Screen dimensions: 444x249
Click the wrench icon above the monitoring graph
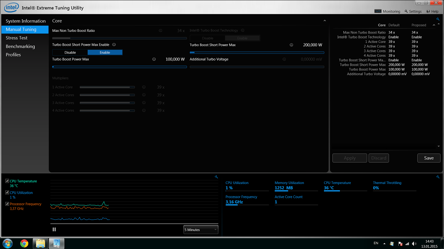pyautogui.click(x=216, y=177)
